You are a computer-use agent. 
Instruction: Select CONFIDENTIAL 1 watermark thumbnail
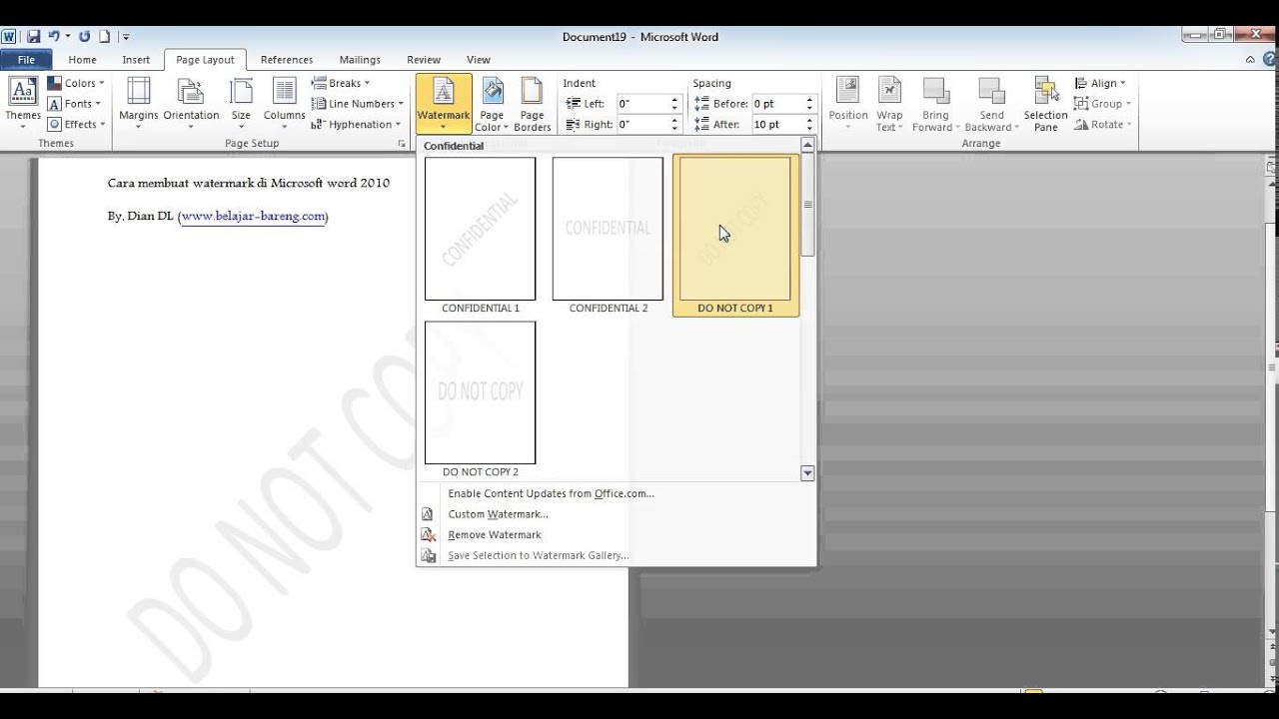(x=480, y=236)
